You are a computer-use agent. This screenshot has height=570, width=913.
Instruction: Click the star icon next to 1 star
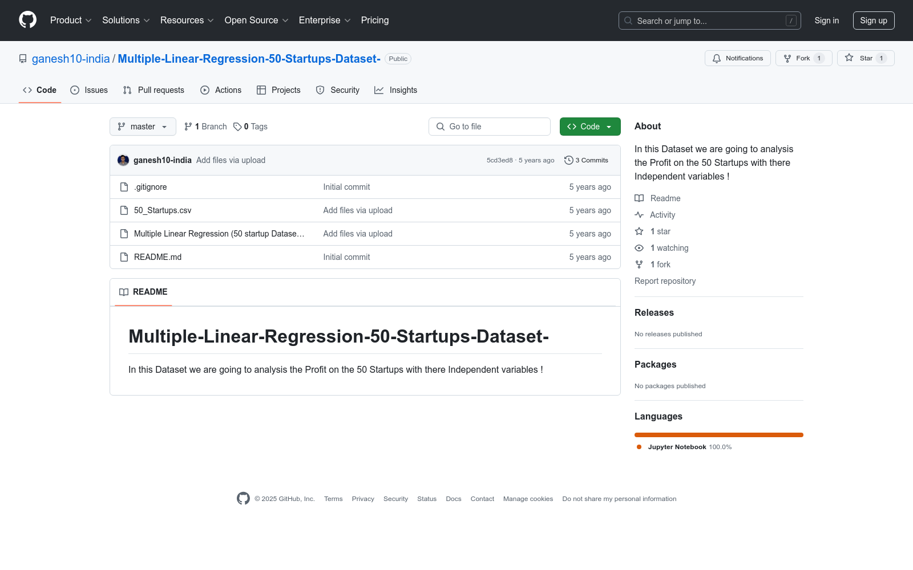(x=639, y=231)
